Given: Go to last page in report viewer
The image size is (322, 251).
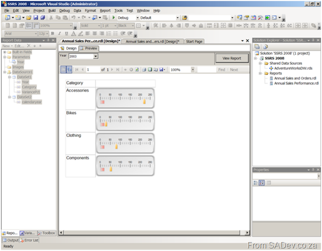Looking at the screenshot, I should 118,70.
